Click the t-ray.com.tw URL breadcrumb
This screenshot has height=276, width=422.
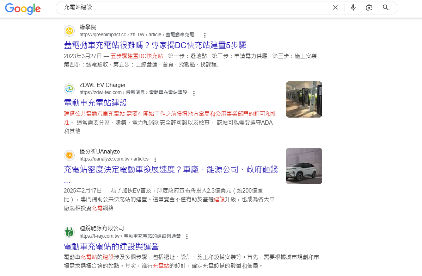pyautogui.click(x=130, y=236)
